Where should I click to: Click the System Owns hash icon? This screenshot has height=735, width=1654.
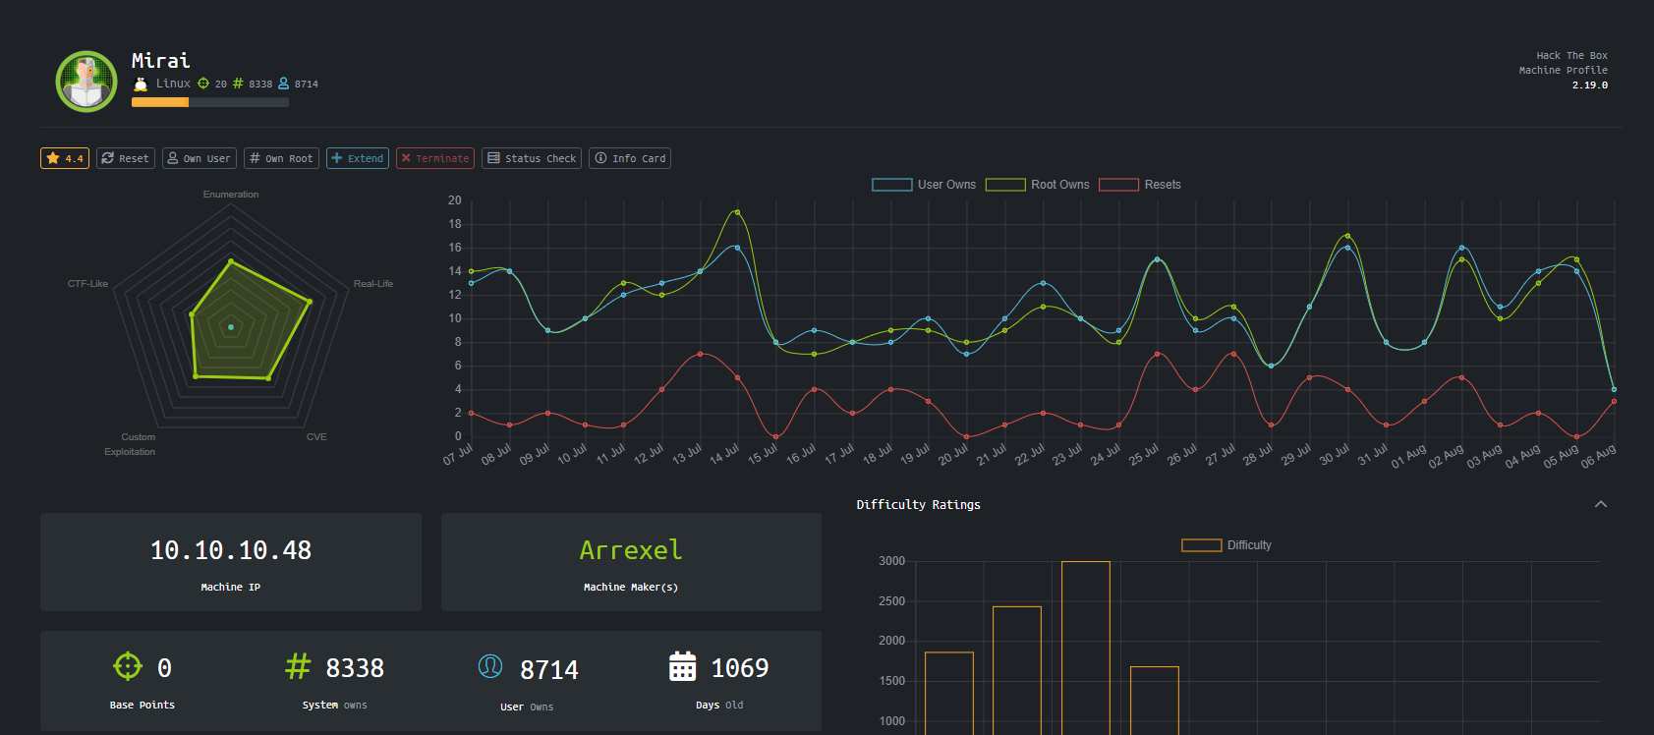coord(298,666)
